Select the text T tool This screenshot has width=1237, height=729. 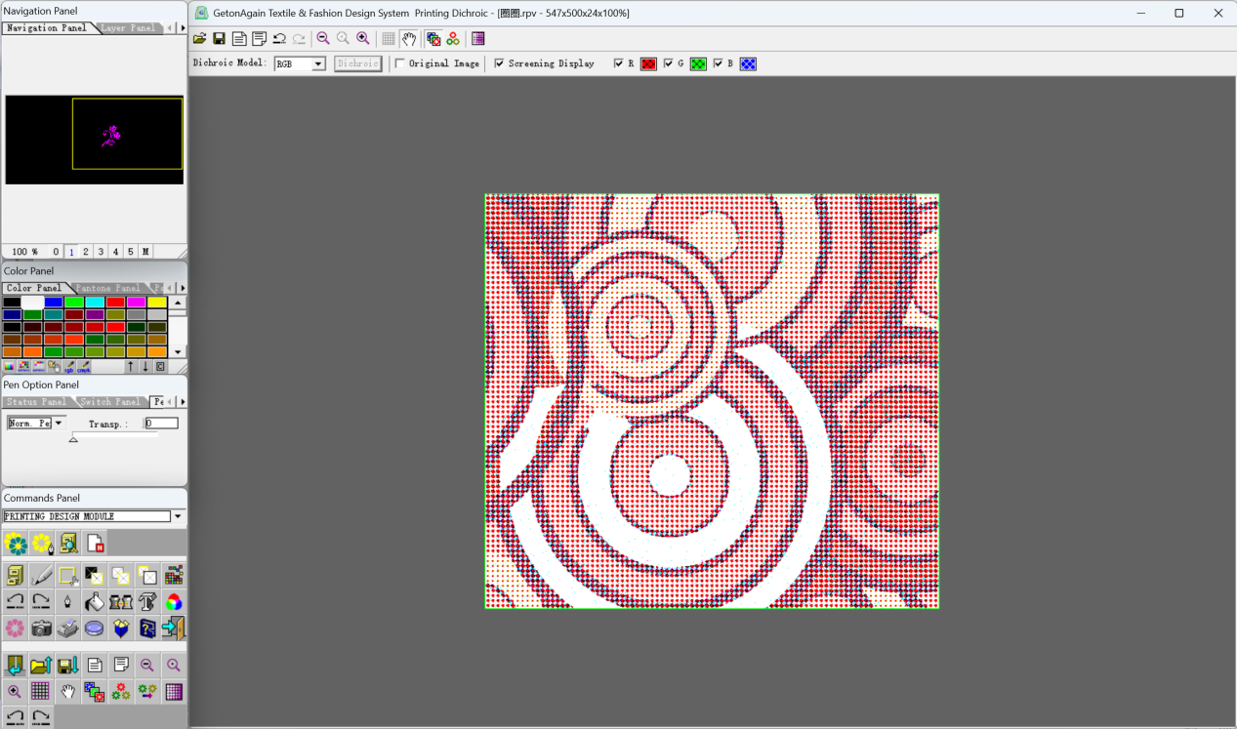point(147,602)
